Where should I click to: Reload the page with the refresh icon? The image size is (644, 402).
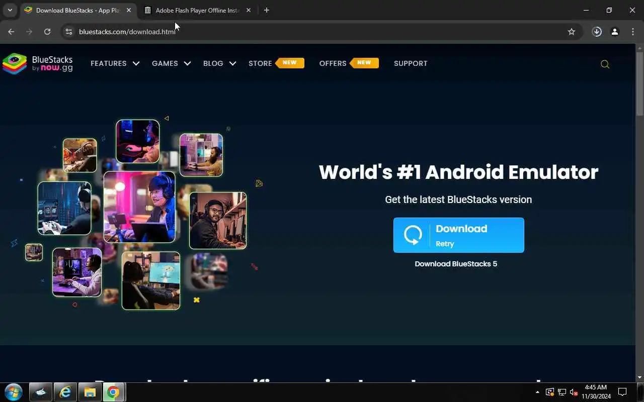tap(47, 32)
